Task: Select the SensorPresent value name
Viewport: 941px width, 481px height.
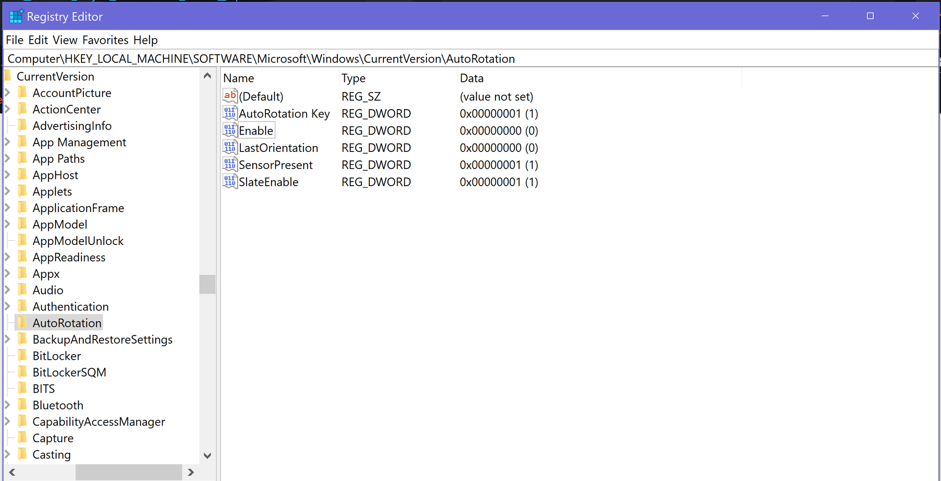Action: [276, 165]
